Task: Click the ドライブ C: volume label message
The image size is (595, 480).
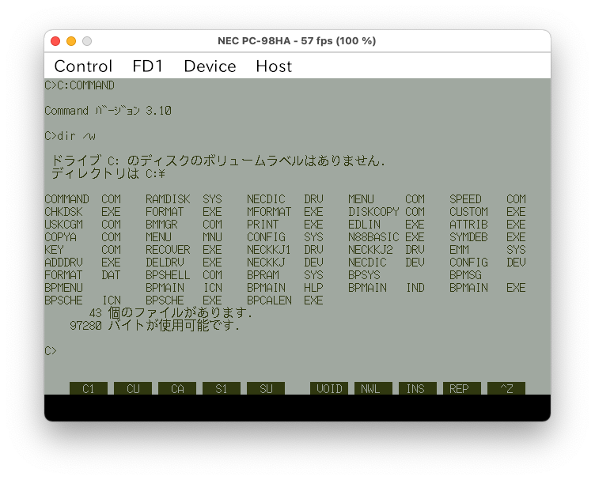Action: [x=218, y=161]
